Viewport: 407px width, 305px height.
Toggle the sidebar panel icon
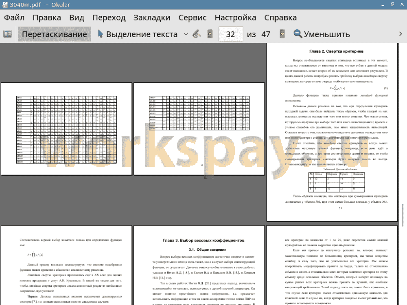coord(7,34)
